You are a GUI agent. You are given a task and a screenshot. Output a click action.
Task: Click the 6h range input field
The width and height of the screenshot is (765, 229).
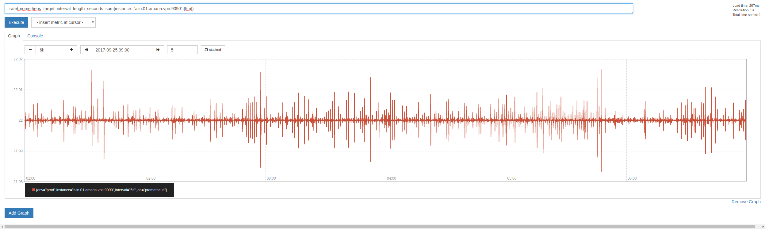point(51,50)
